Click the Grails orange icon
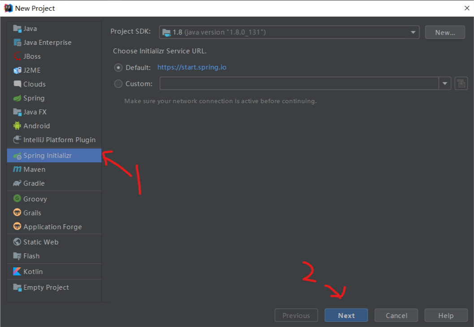 [17, 213]
